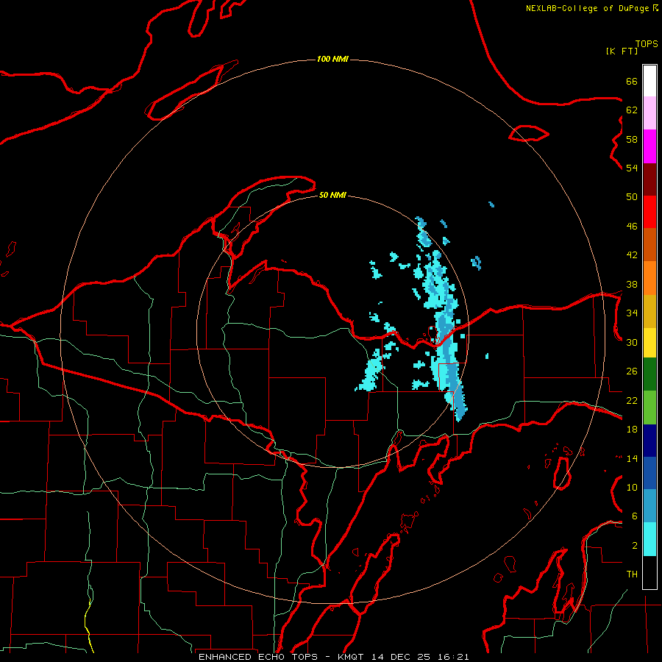Click the [K FT] units label
The width and height of the screenshot is (662, 662).
point(622,51)
